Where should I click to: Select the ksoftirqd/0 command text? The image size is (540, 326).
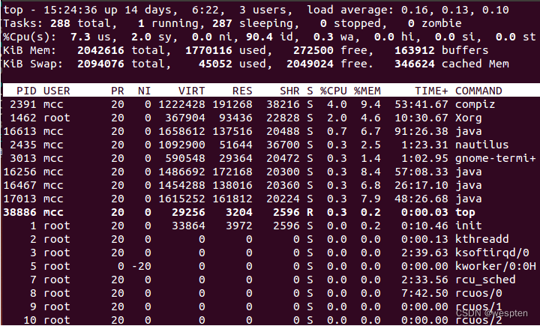click(492, 253)
